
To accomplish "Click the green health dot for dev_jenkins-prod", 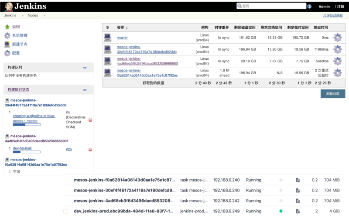I will [x=281, y=211].
